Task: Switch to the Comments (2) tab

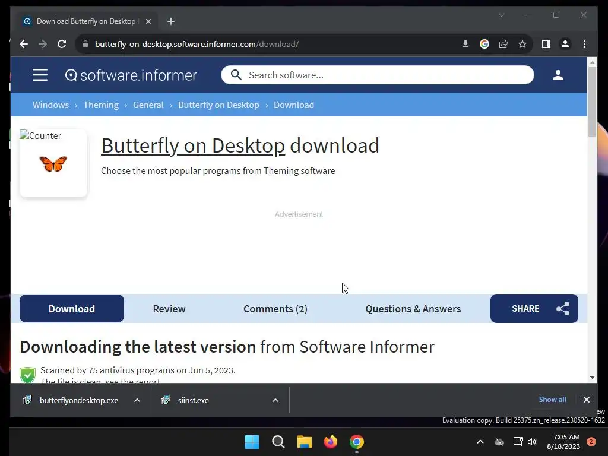Action: (x=275, y=309)
